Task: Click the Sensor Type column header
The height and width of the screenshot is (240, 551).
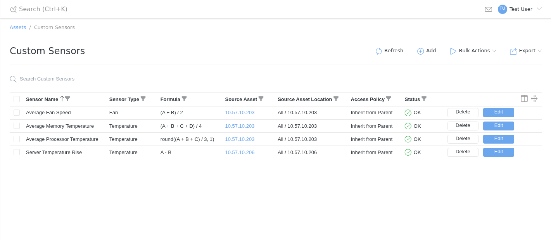Action: 124,99
